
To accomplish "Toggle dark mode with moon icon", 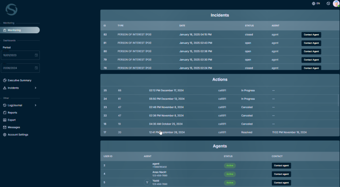I will [328, 4].
